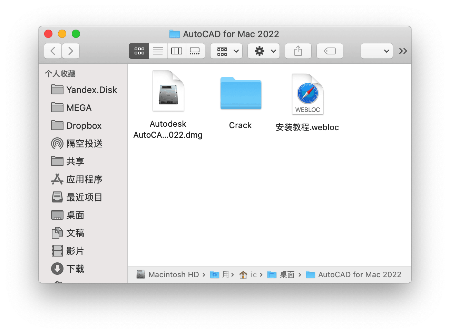
Task: Click the Edit Tags toolbar button
Action: 330,51
